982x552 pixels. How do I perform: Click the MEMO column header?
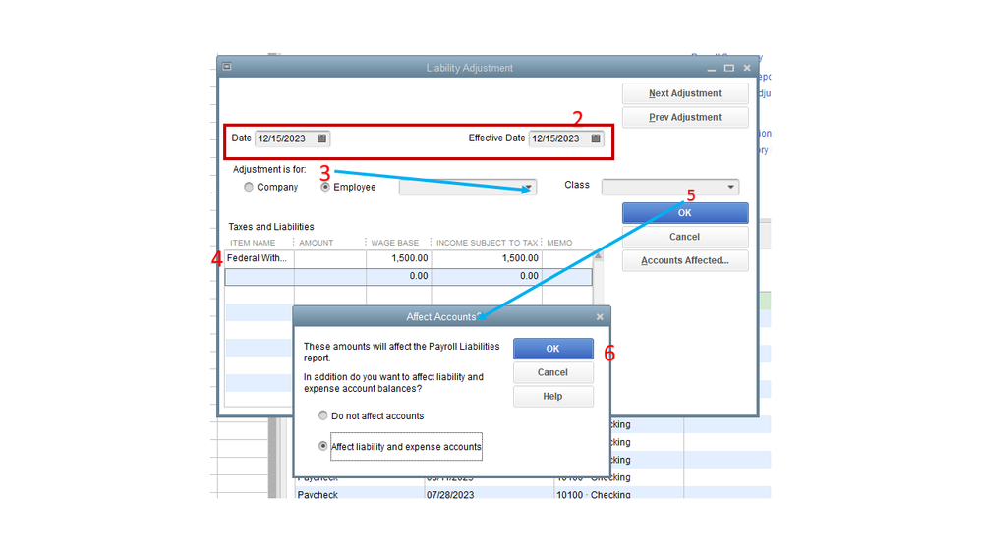point(559,243)
